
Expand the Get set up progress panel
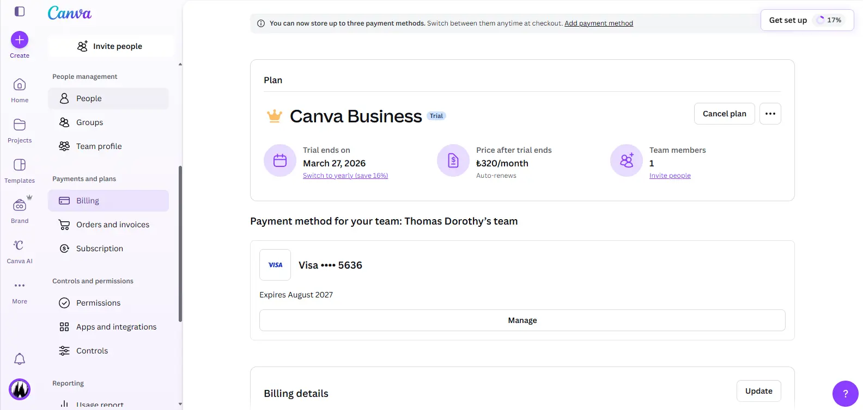tap(807, 20)
